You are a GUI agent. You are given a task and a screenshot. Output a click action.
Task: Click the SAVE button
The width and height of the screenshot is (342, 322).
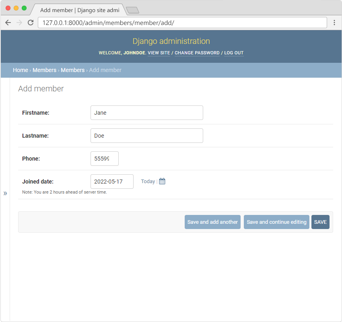click(320, 222)
